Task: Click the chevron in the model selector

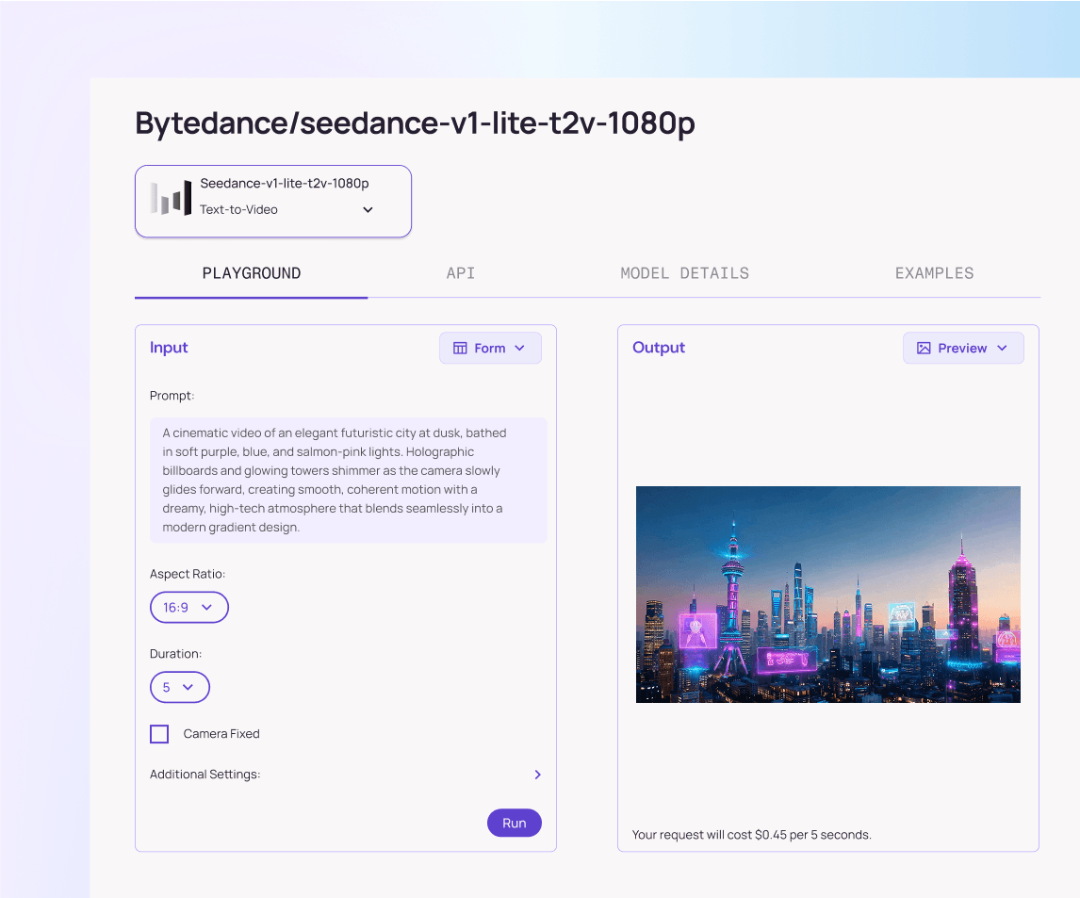Action: 368,209
